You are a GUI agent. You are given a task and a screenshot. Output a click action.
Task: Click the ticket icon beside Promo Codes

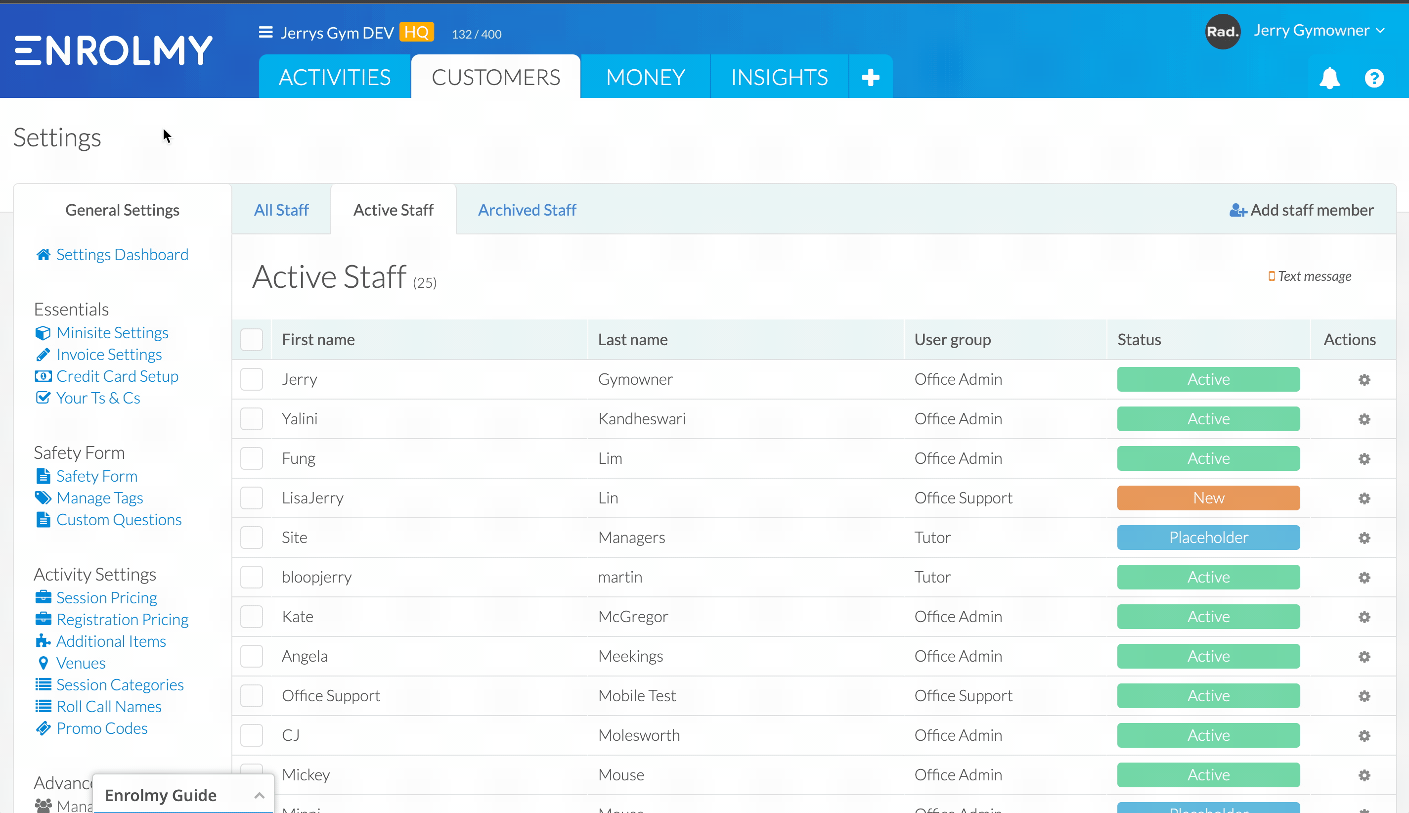pyautogui.click(x=43, y=729)
